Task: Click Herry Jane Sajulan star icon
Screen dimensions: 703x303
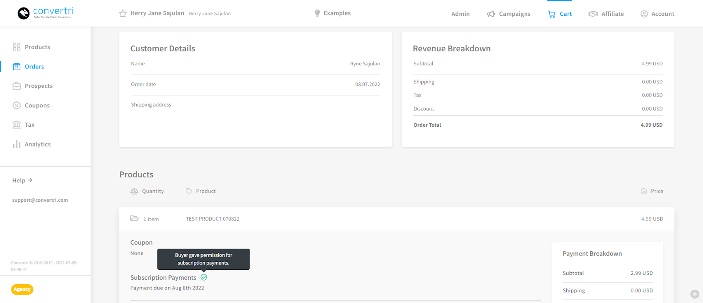Action: (123, 14)
